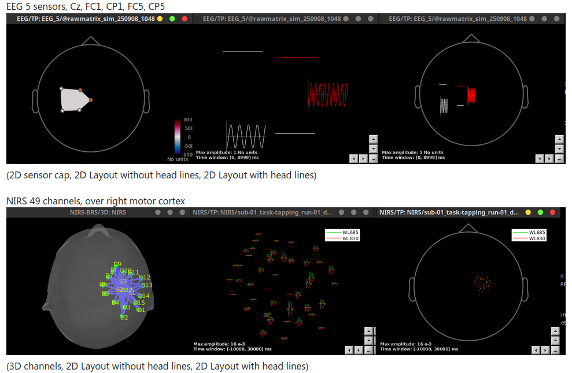Open '...' options in NIRS layout with head lines

pos(555,350)
